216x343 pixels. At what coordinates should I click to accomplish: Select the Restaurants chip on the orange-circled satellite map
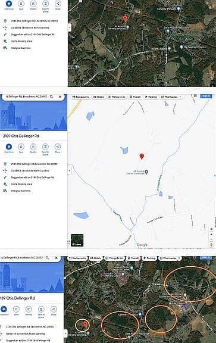click(77, 258)
